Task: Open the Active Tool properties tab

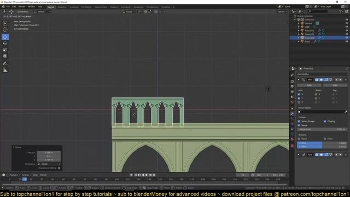Action: (292, 76)
